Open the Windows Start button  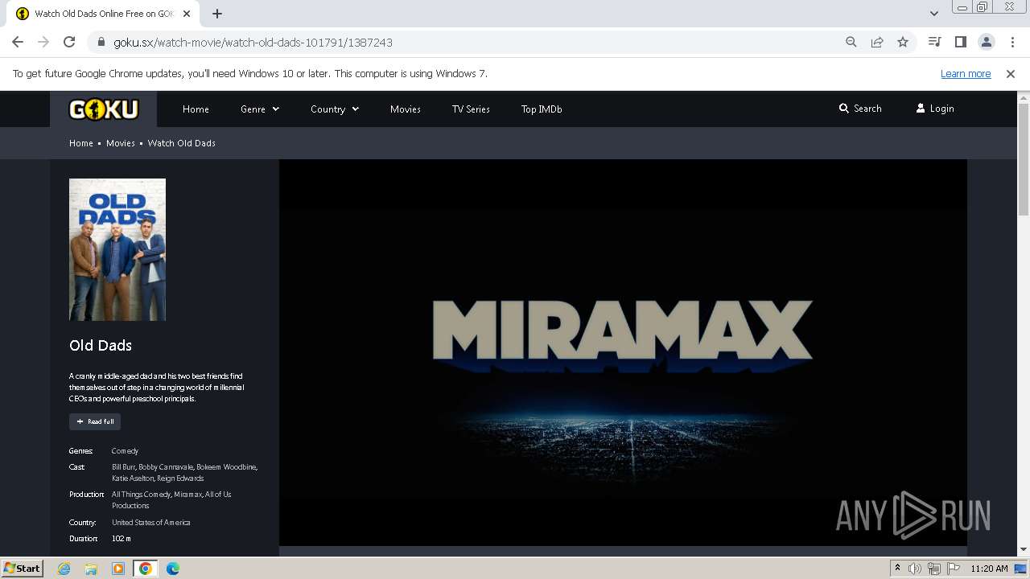(22, 568)
